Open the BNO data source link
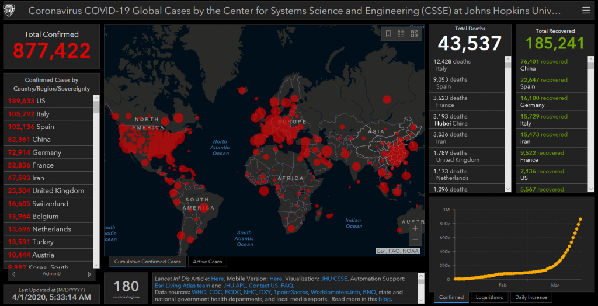598x306 pixels. click(369, 292)
